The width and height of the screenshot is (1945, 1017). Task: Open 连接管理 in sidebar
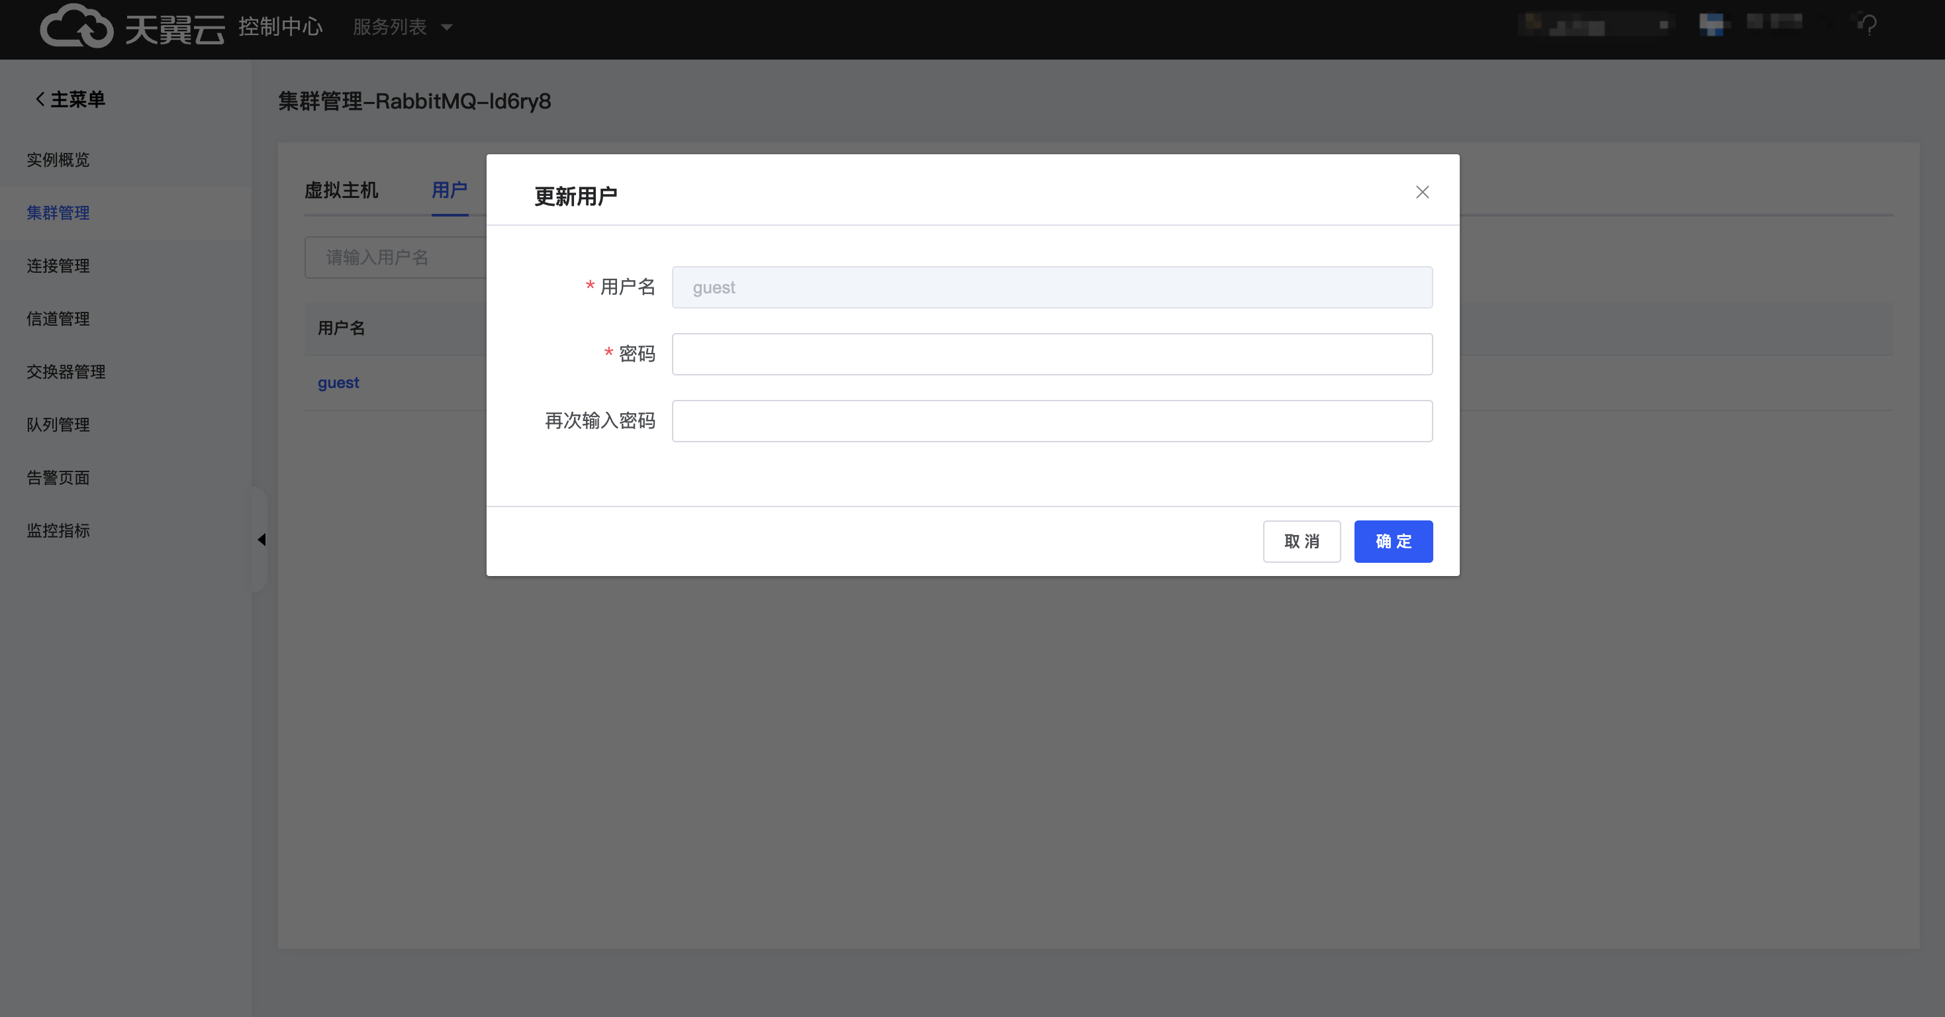[x=58, y=266]
